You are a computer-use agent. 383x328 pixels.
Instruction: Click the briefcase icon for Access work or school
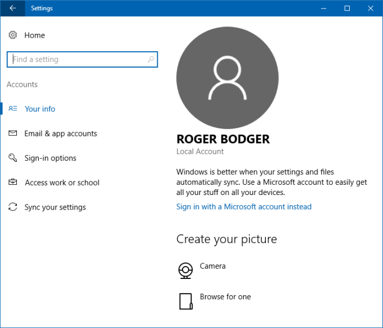click(x=13, y=183)
